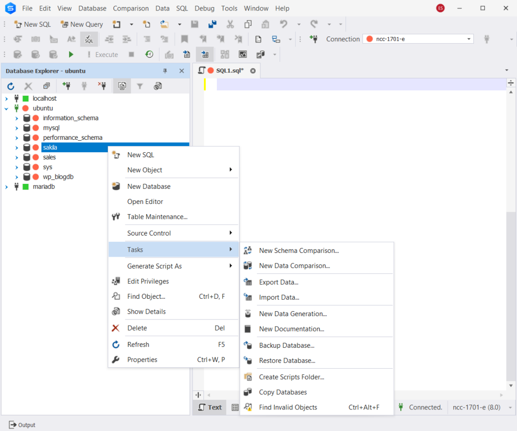517x431 pixels.
Task: Expand the wp_blogdb database node
Action: 16,177
